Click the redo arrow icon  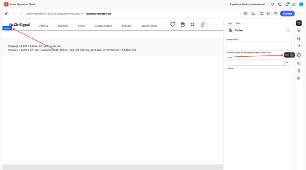[21, 13]
